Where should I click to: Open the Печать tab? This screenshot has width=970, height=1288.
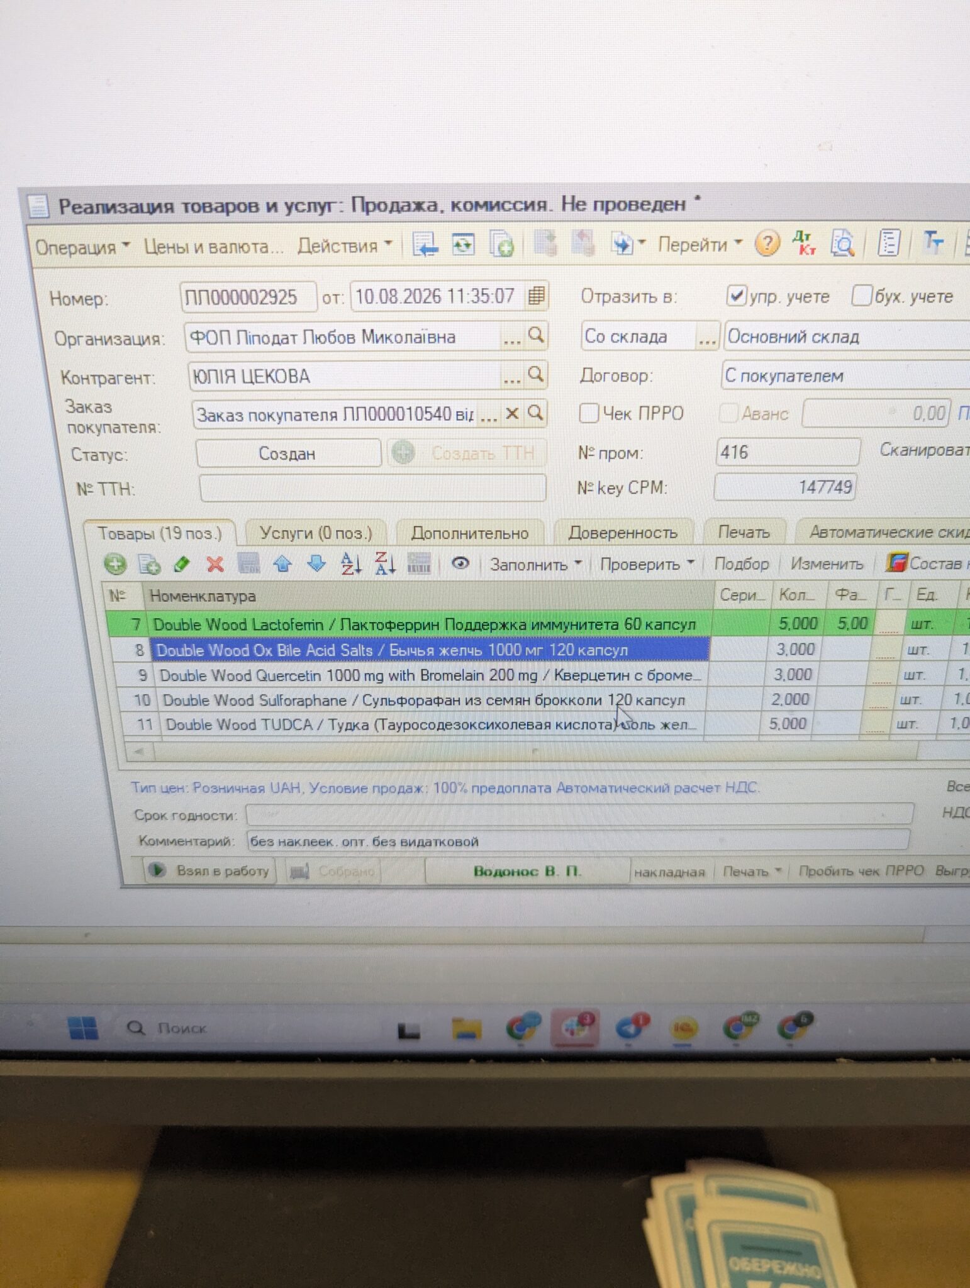click(x=744, y=532)
